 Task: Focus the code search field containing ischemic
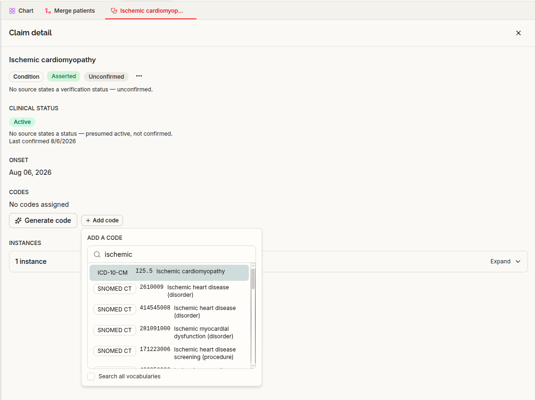click(172, 254)
